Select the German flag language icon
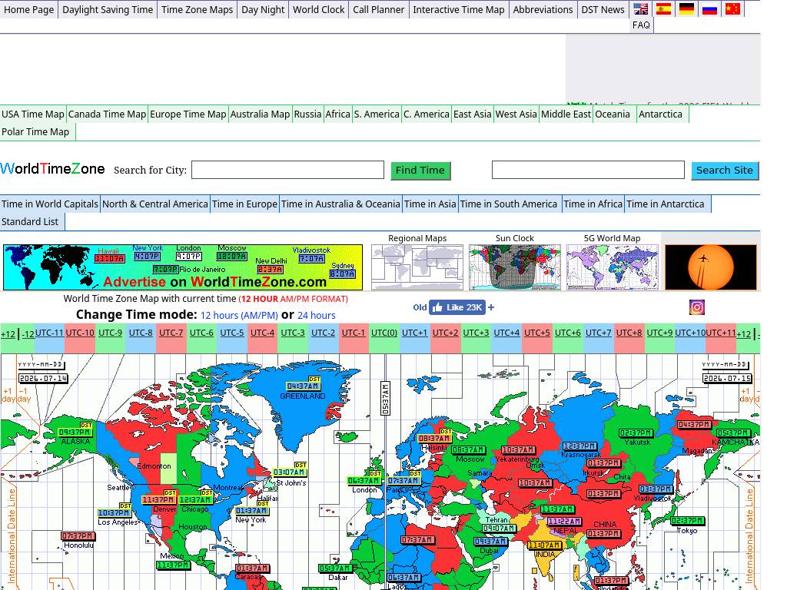The image size is (787, 590). click(686, 9)
